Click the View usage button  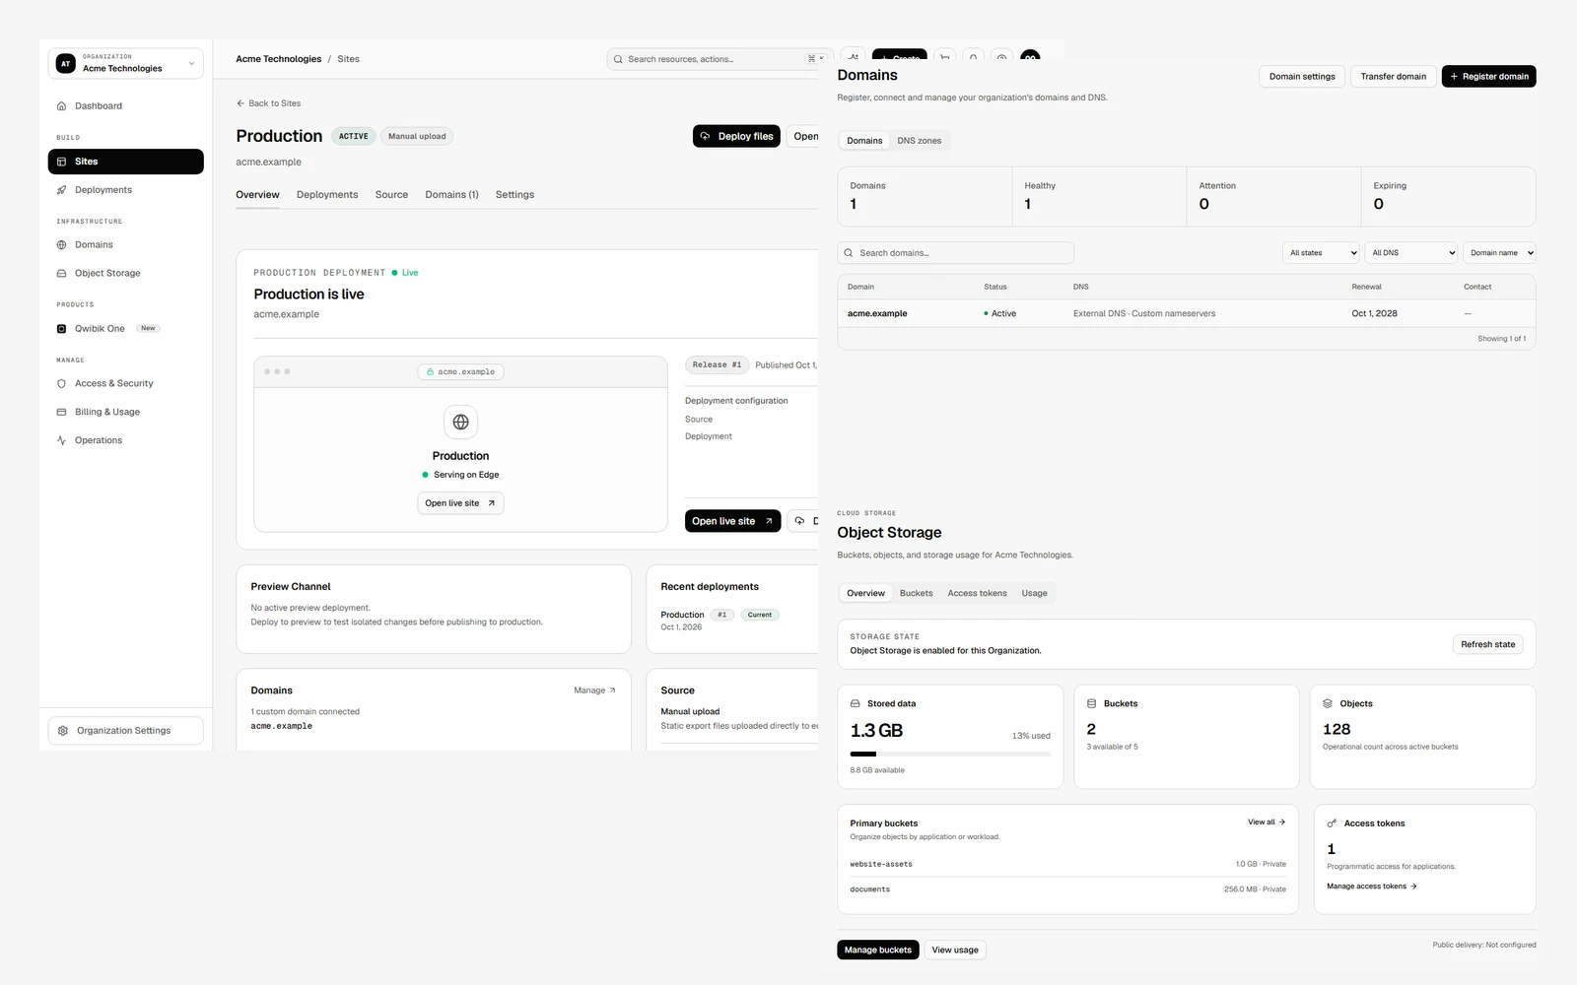coord(955,951)
